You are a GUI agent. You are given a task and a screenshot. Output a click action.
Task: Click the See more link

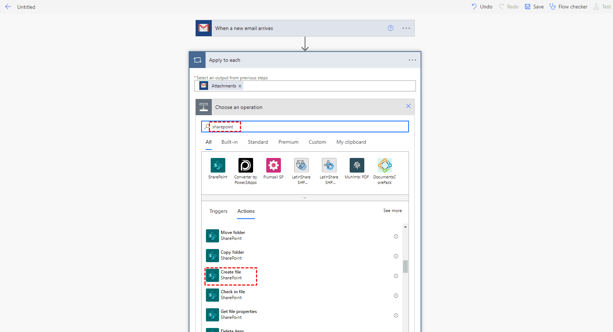click(392, 211)
